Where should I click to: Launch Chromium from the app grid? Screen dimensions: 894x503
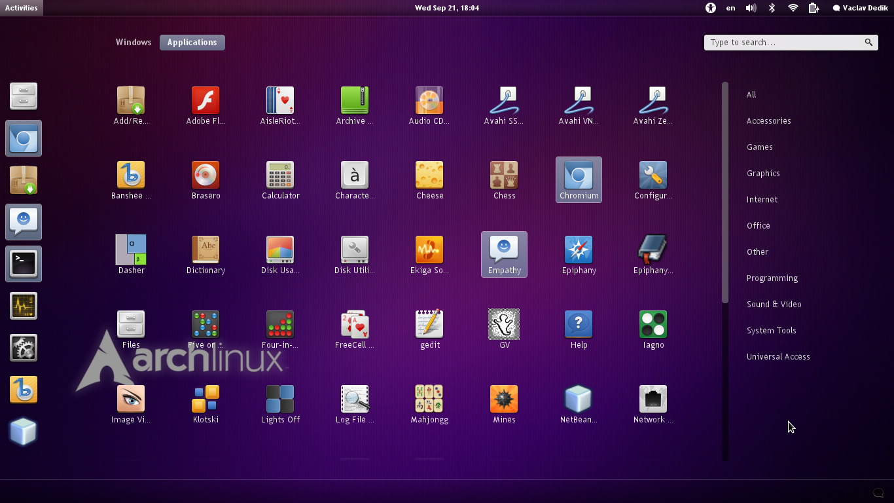pyautogui.click(x=579, y=180)
